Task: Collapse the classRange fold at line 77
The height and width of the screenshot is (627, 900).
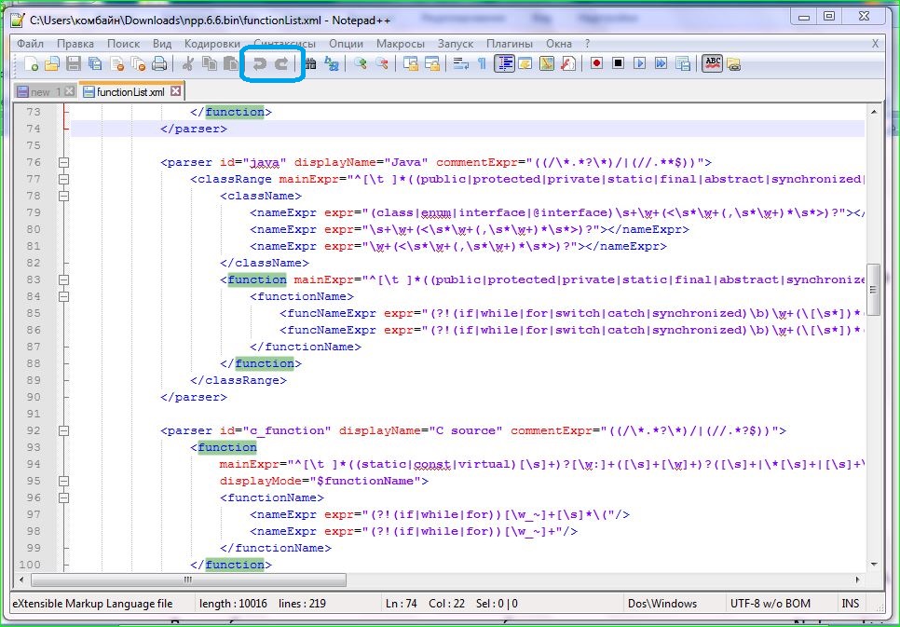Action: point(63,179)
